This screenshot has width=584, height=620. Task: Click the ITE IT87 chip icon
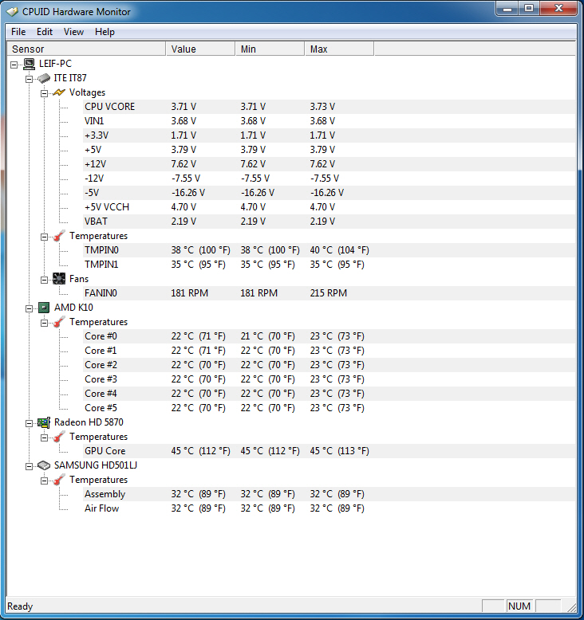44,78
